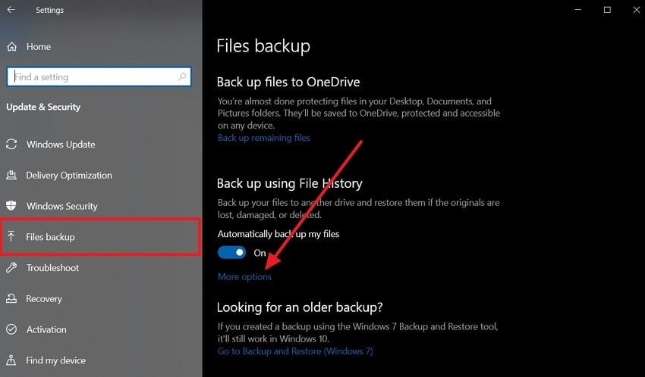Click Back up remaining files link
645x377 pixels.
(263, 138)
